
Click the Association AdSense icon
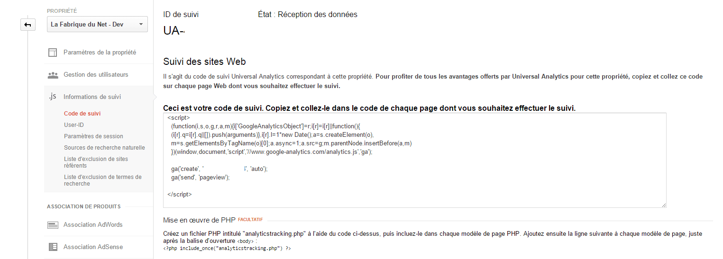pyautogui.click(x=53, y=247)
